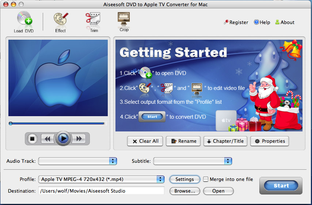
Task: Click the Destination path input field
Action: click(x=101, y=191)
